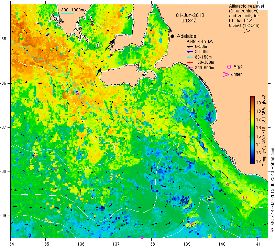This screenshot has height=248, width=275.
Task: Click the '04:34Z' time text
Action: (189, 21)
